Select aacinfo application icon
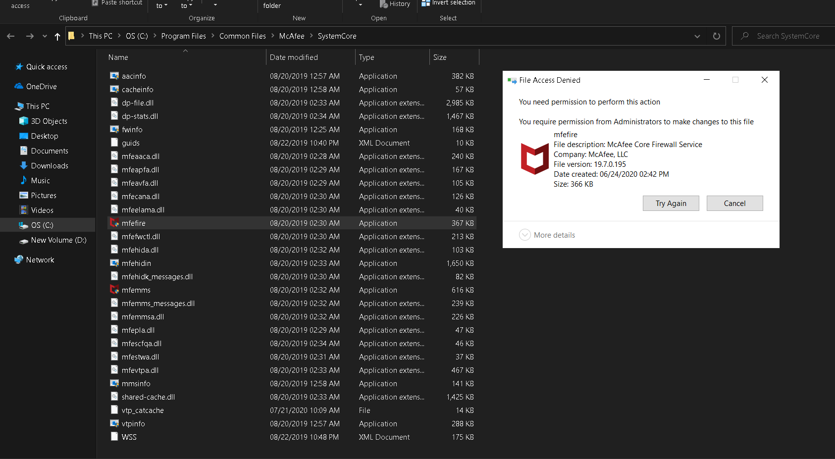The image size is (835, 459). (x=114, y=76)
